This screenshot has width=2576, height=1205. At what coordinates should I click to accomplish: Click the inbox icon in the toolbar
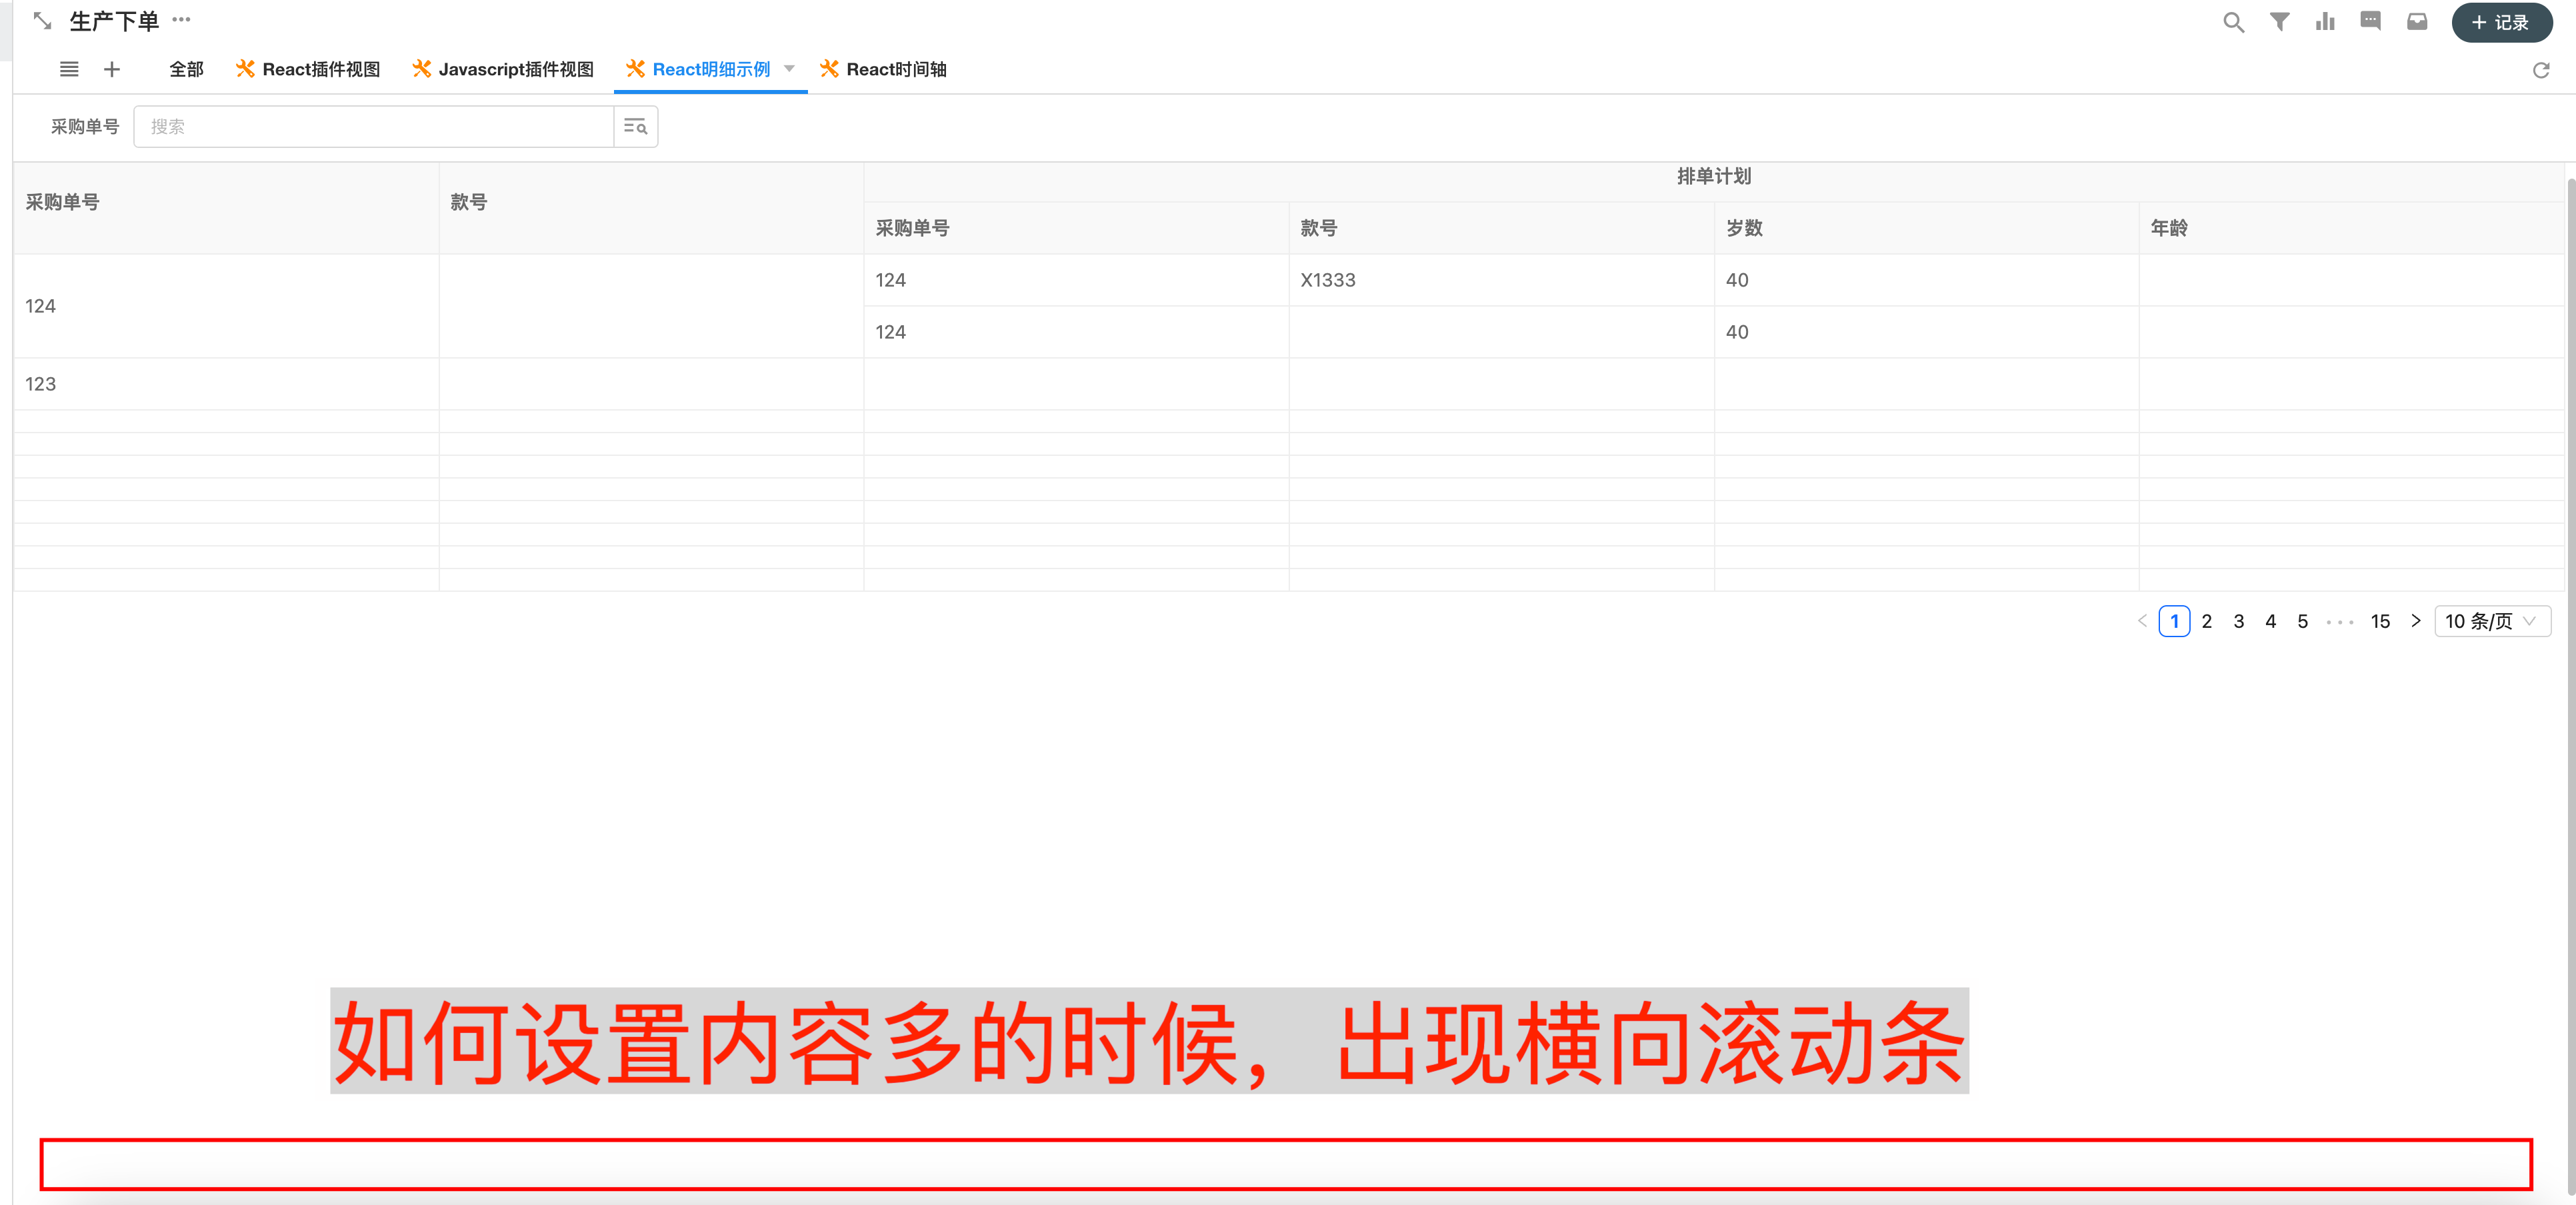pos(2417,21)
